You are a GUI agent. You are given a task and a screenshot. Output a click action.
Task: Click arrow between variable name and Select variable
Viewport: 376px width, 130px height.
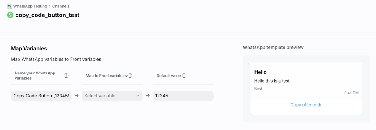(77, 95)
